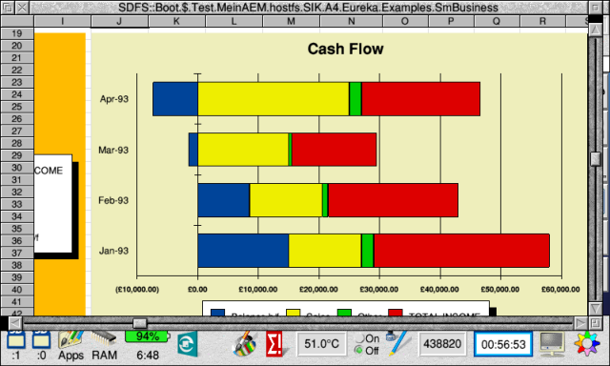The height and width of the screenshot is (366, 610).
Task: Click the battery 94% indicator icon
Action: pyautogui.click(x=148, y=336)
